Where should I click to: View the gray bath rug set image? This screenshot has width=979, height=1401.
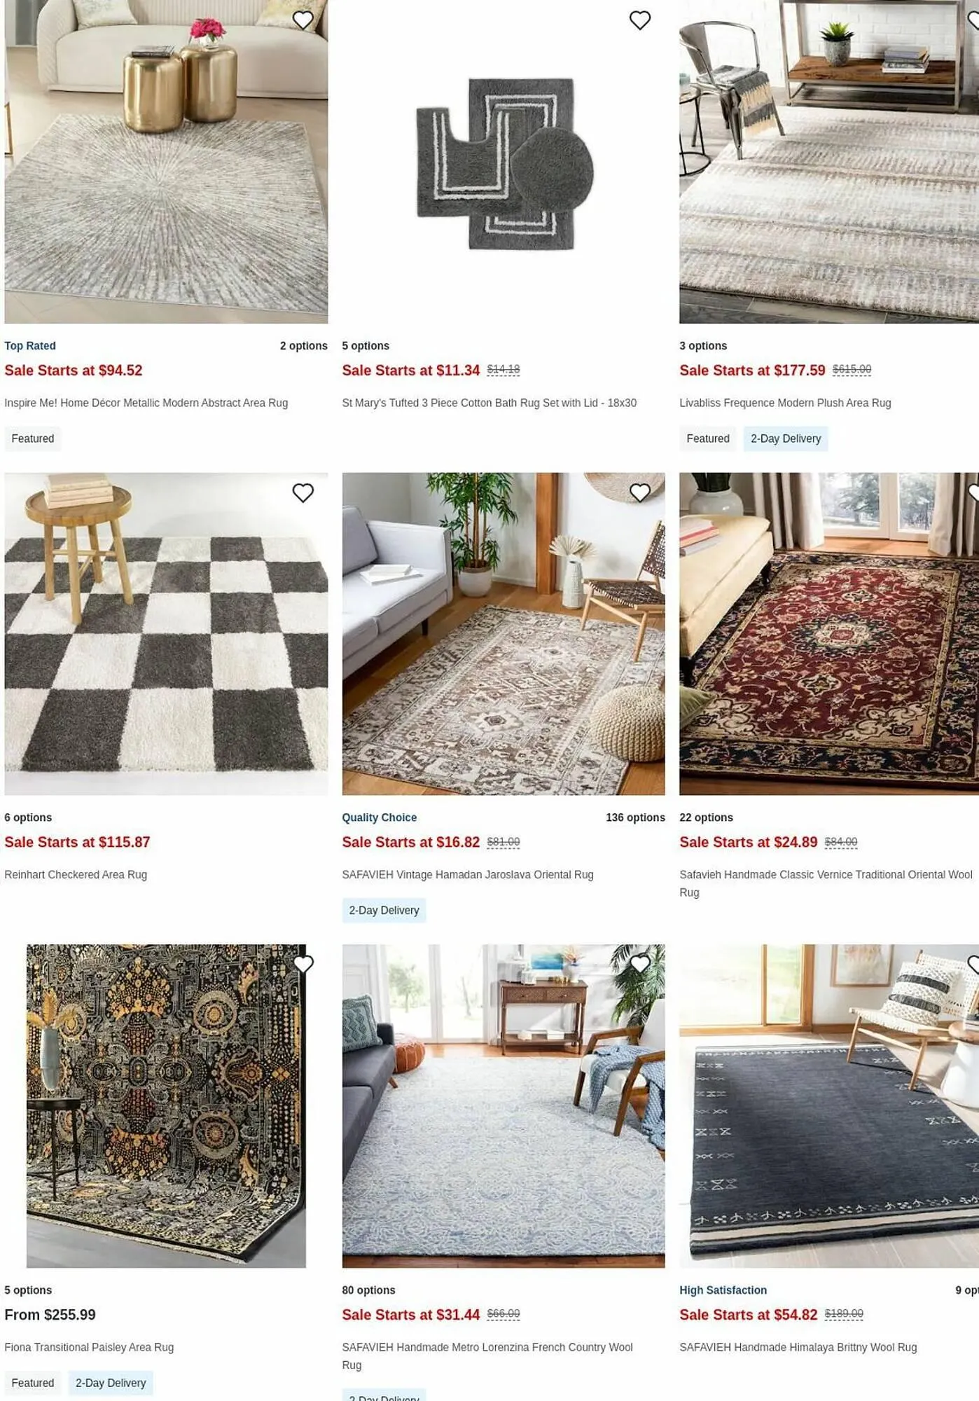point(504,162)
